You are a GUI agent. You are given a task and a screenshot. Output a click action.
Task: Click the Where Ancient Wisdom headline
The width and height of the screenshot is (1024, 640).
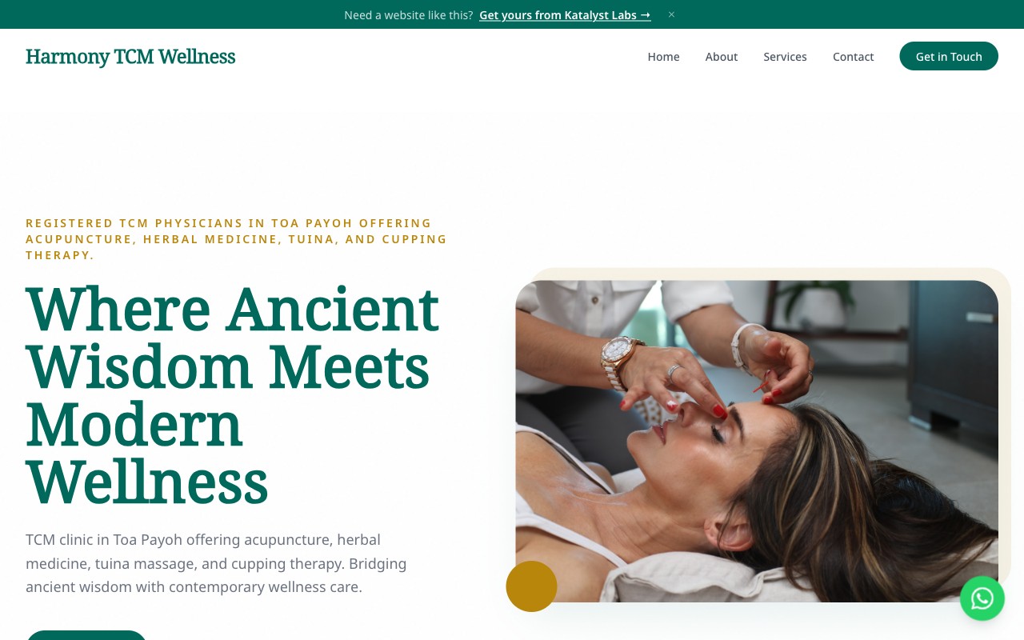point(232,396)
